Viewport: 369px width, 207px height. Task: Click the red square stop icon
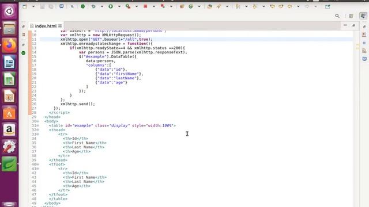145,6
